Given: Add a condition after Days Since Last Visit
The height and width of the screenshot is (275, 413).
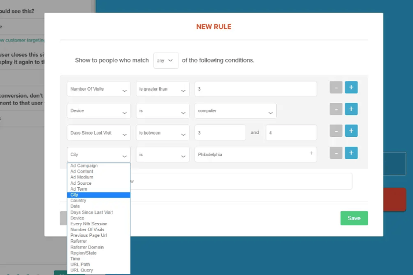Looking at the screenshot, I should pyautogui.click(x=351, y=131).
